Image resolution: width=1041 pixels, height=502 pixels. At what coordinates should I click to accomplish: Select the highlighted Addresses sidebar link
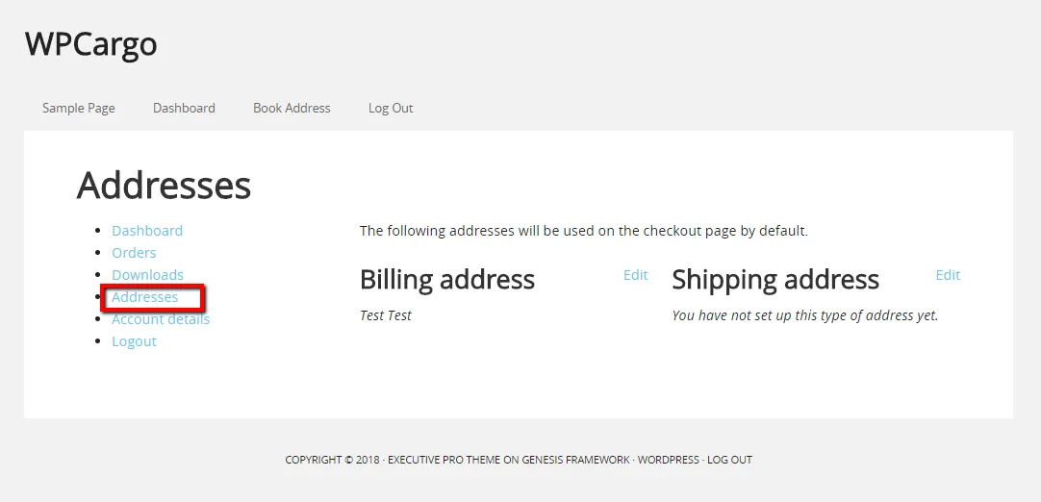pos(145,297)
